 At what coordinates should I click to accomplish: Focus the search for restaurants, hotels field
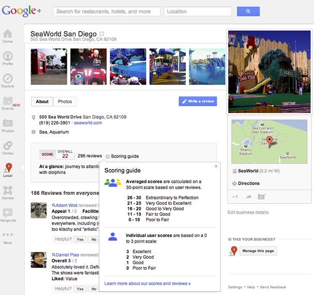tap(107, 11)
